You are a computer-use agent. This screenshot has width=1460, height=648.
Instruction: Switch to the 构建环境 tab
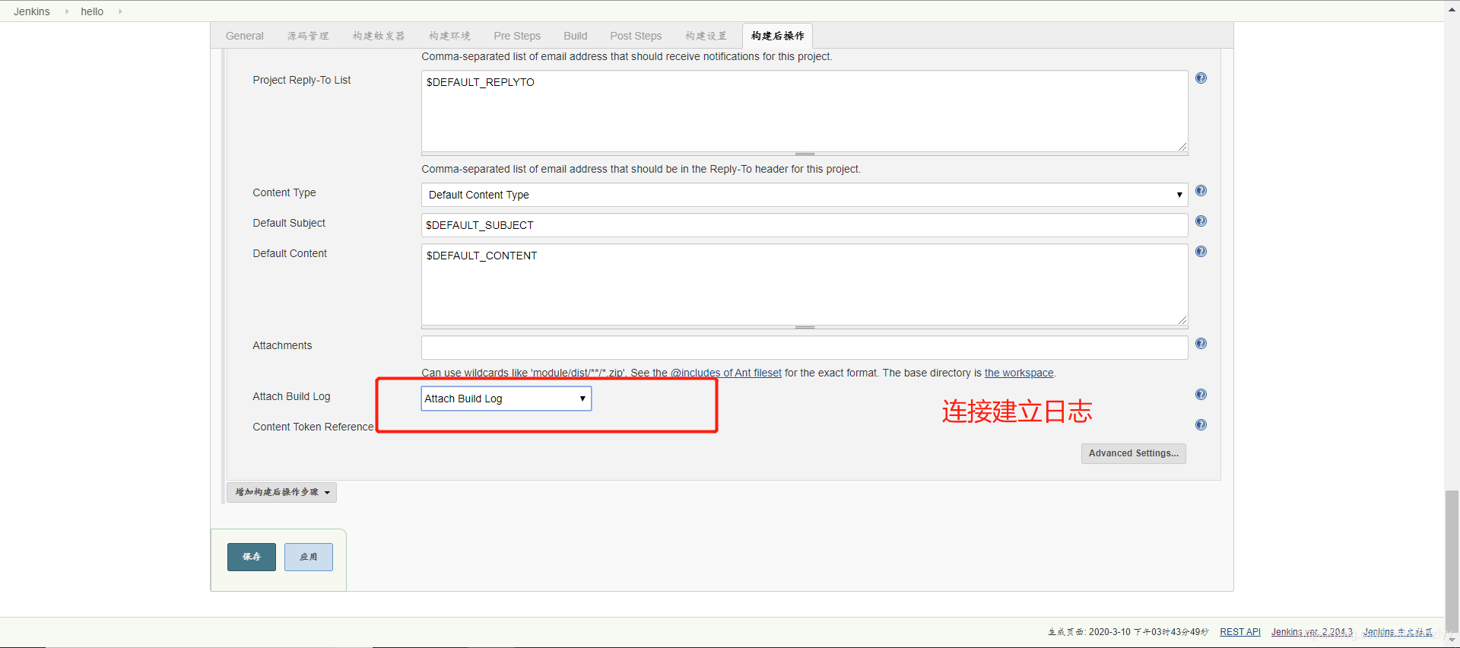click(x=449, y=36)
